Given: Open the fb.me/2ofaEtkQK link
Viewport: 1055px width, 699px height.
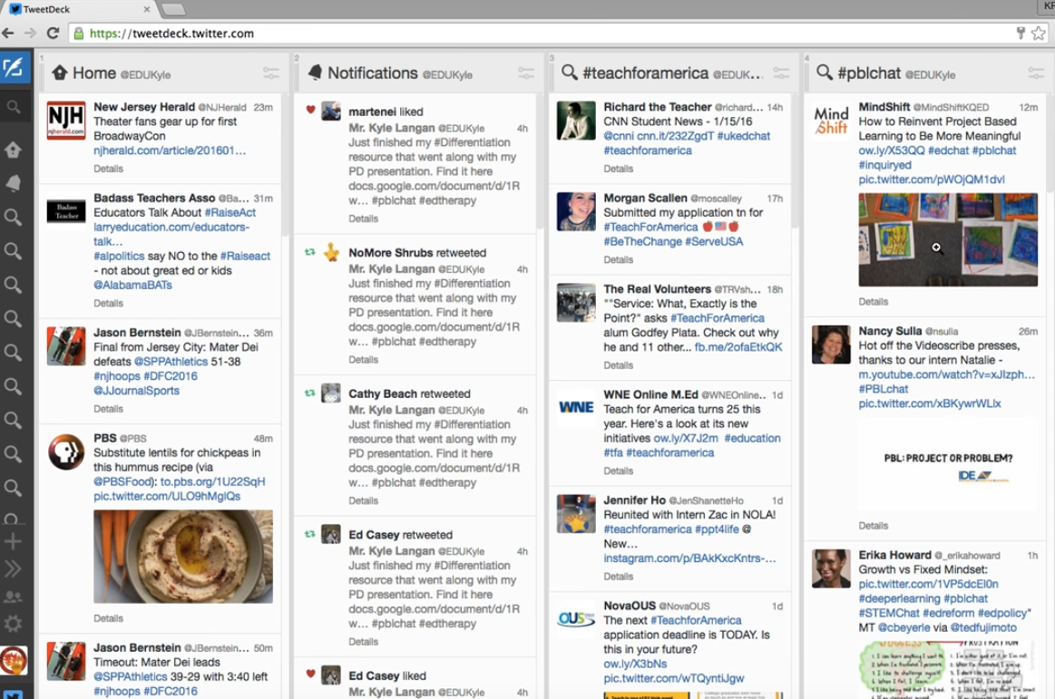Looking at the screenshot, I should (x=738, y=347).
